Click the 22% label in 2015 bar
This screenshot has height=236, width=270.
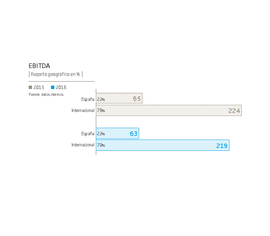[101, 99]
